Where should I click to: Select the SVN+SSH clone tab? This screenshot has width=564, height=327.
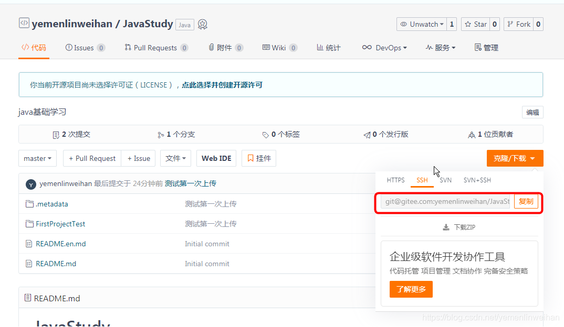(x=477, y=180)
